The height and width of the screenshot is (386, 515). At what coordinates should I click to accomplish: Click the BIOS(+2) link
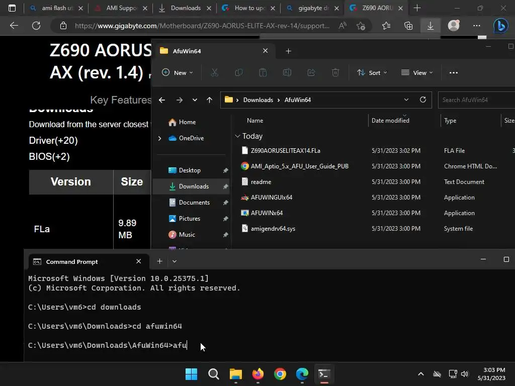(x=49, y=157)
